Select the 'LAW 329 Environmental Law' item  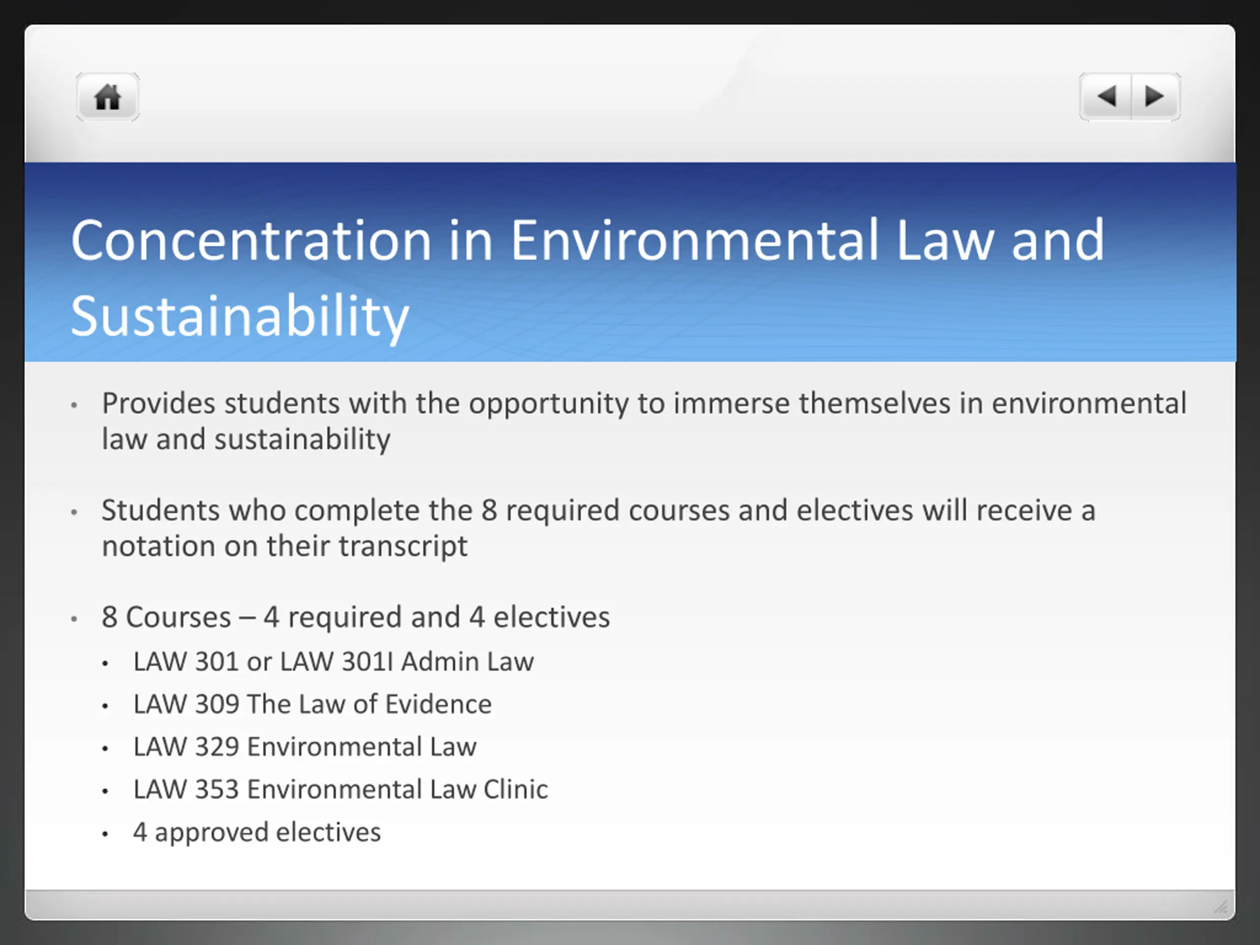(305, 747)
